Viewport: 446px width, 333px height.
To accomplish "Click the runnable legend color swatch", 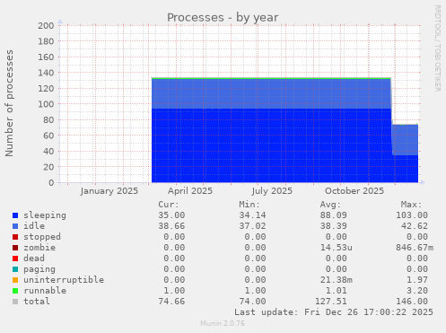I will (x=15, y=291).
